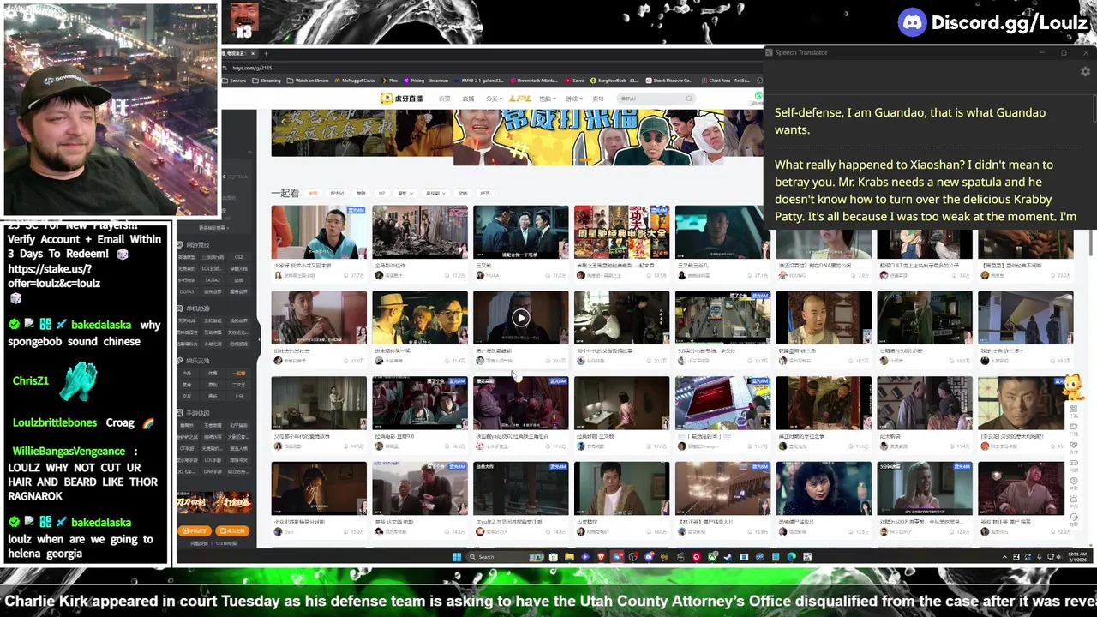Expand the 电视剧 filter dropdown chip
This screenshot has height=617, width=1097.
click(x=436, y=193)
